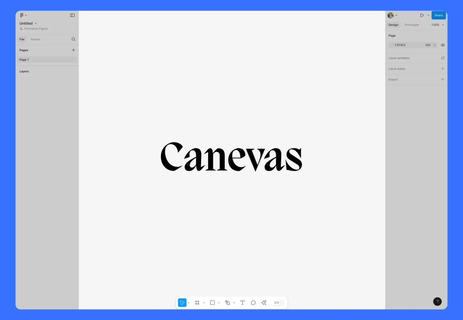Select the Canevas text on canvas
Viewport: 463px width, 320px height.
click(231, 157)
